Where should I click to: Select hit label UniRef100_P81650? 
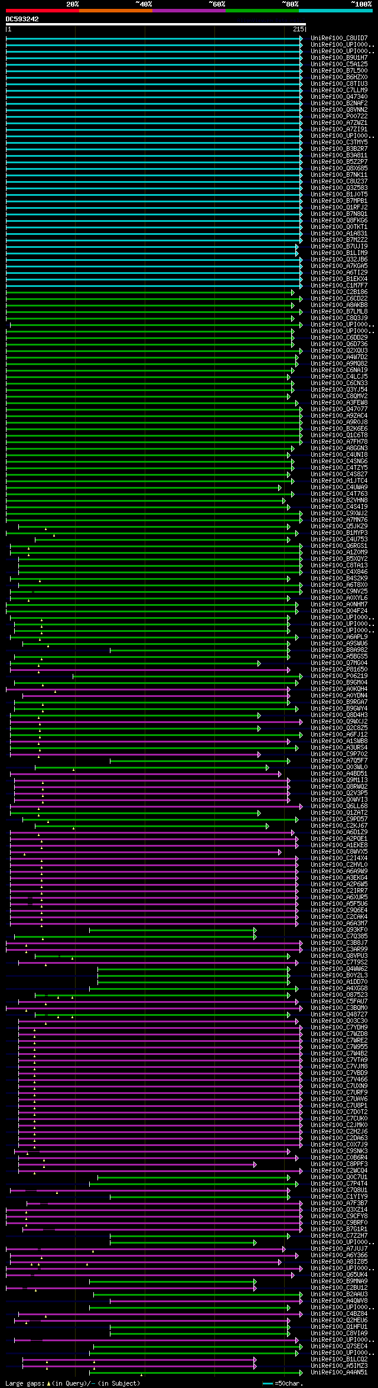pos(339,670)
